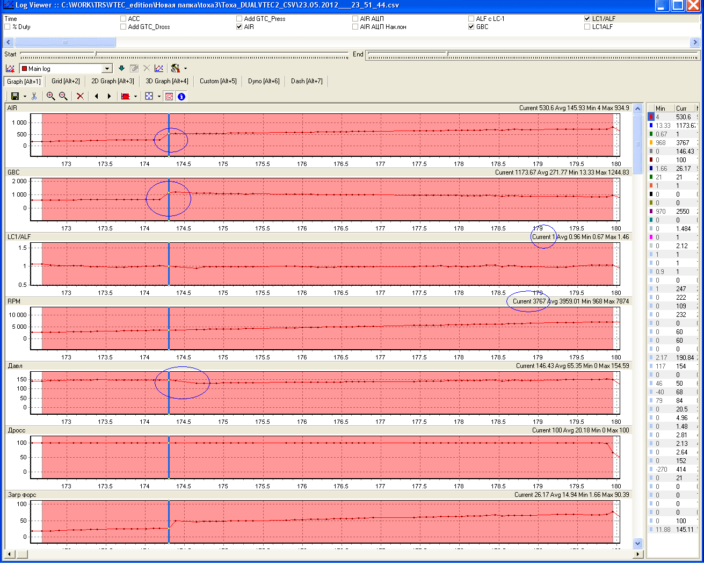Image resolution: width=704 pixels, height=563 pixels.
Task: Switch to the 3D Graph tab
Action: [167, 81]
